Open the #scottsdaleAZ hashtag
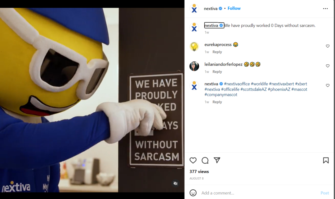This screenshot has width=335, height=199. click(x=254, y=89)
